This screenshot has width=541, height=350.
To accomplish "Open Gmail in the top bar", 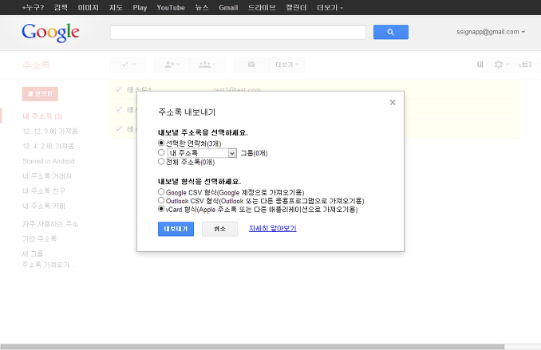I will click(x=228, y=8).
